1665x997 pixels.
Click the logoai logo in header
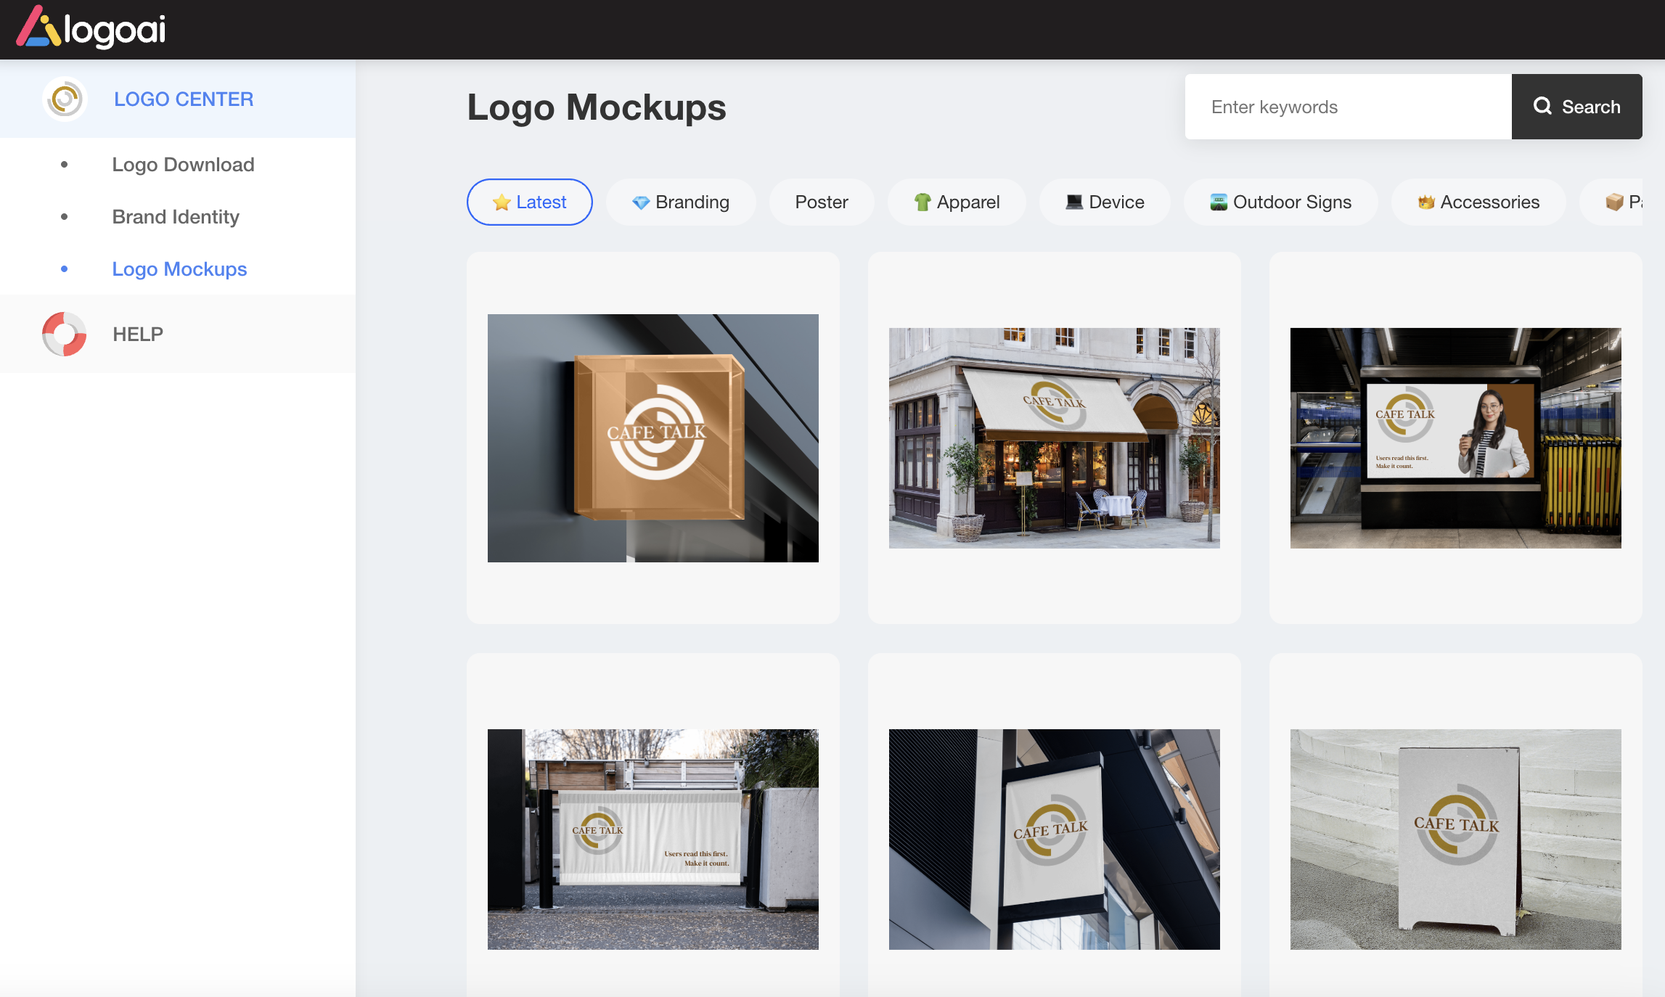[x=91, y=29]
